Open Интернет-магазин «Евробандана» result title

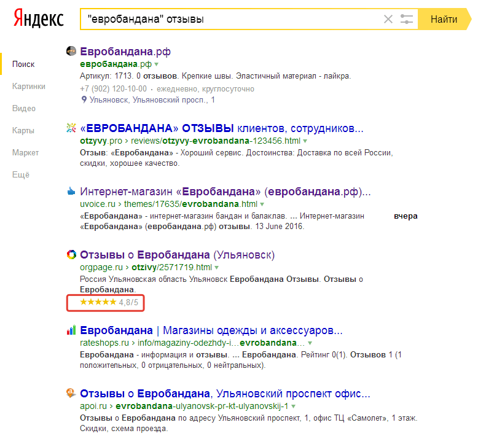pyautogui.click(x=225, y=192)
